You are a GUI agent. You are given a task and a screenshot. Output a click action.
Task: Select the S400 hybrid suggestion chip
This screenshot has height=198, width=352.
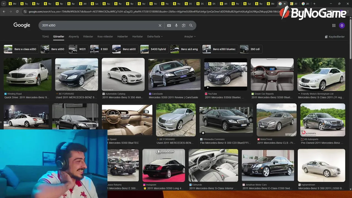click(x=154, y=49)
